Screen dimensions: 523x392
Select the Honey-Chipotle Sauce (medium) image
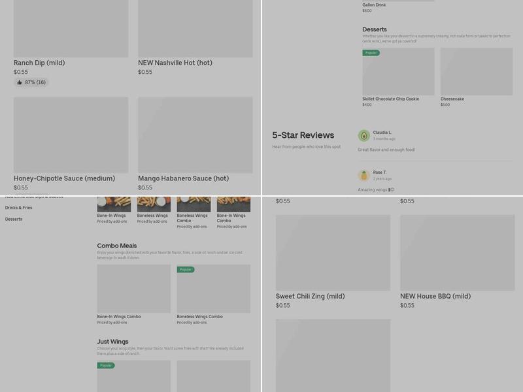(x=71, y=135)
